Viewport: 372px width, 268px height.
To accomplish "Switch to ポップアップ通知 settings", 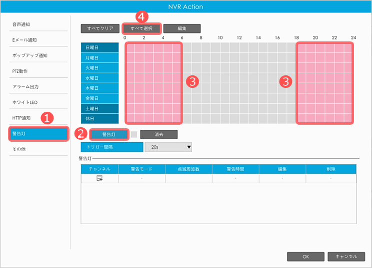I will [29, 55].
